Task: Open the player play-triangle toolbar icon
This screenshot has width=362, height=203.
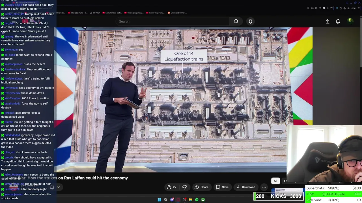Action: coord(327,8)
